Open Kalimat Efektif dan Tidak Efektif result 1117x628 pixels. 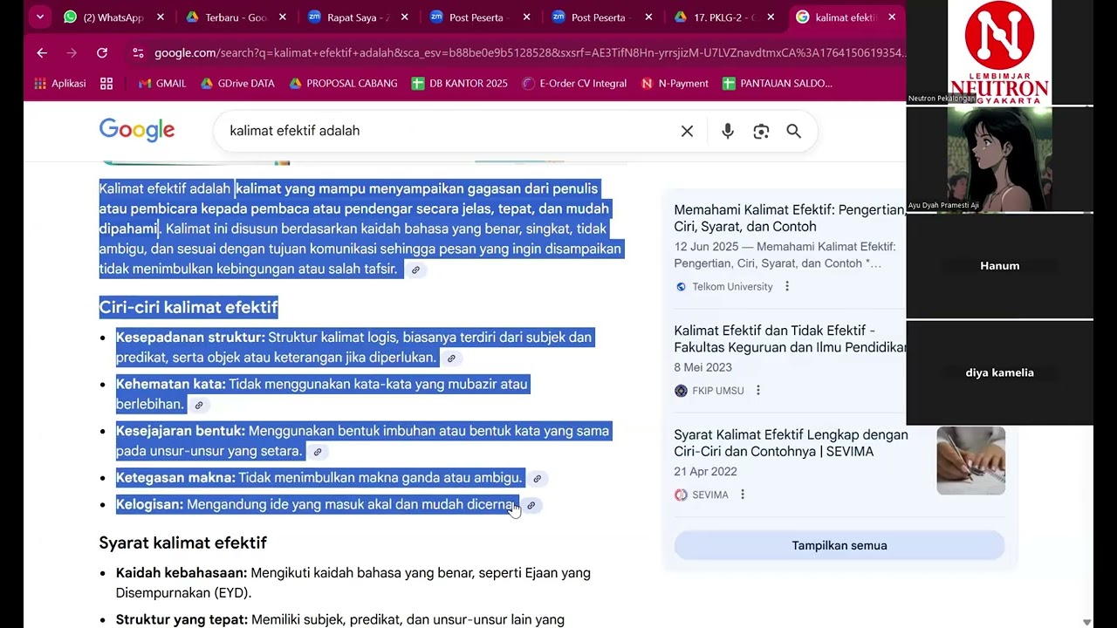pyautogui.click(x=789, y=339)
